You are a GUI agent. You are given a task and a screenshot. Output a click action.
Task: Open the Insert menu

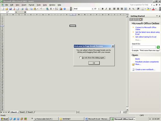pos(24,5)
